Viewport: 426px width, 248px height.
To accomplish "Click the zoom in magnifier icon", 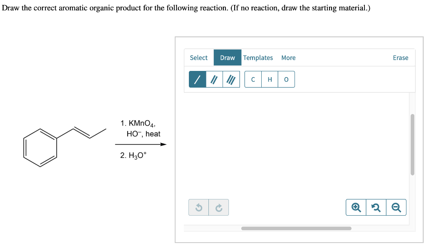I will click(356, 207).
